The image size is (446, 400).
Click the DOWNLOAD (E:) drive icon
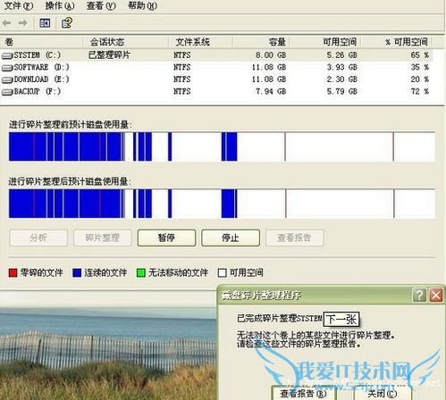coord(7,80)
